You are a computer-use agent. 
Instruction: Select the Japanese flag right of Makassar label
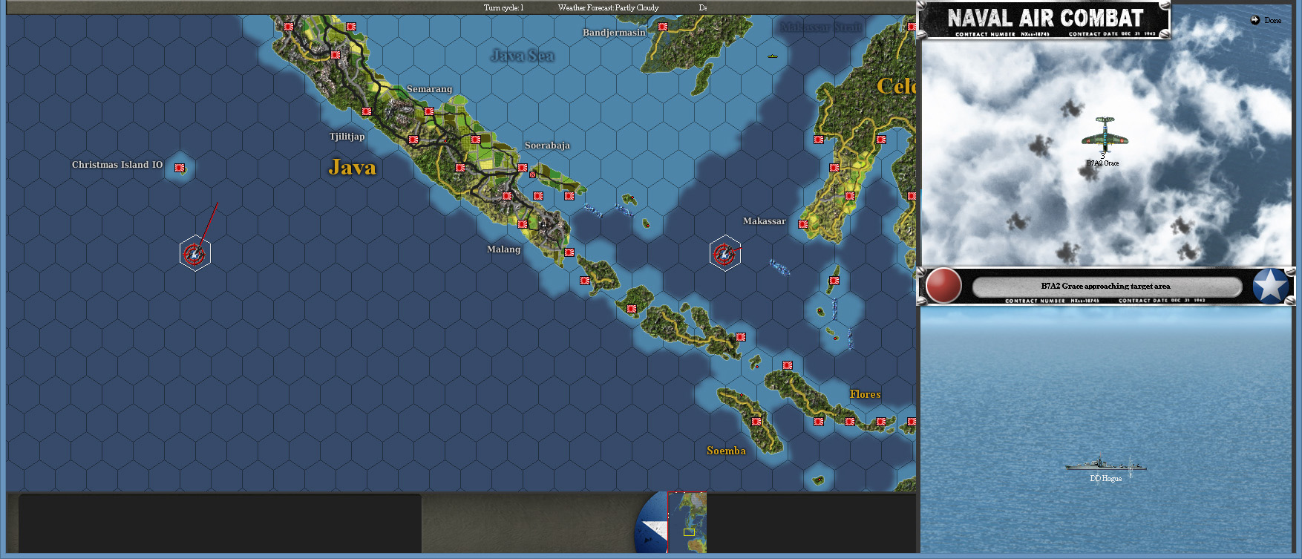(803, 223)
